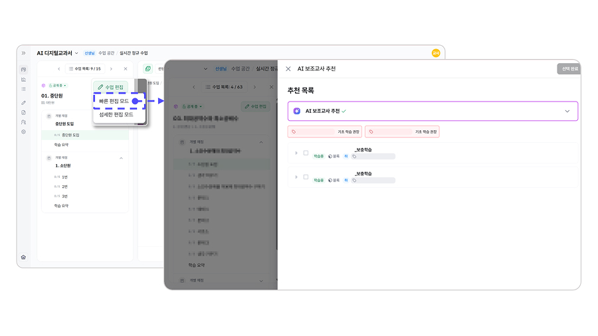
Task: Open the settings gear in left sidebar
Action: (23, 132)
